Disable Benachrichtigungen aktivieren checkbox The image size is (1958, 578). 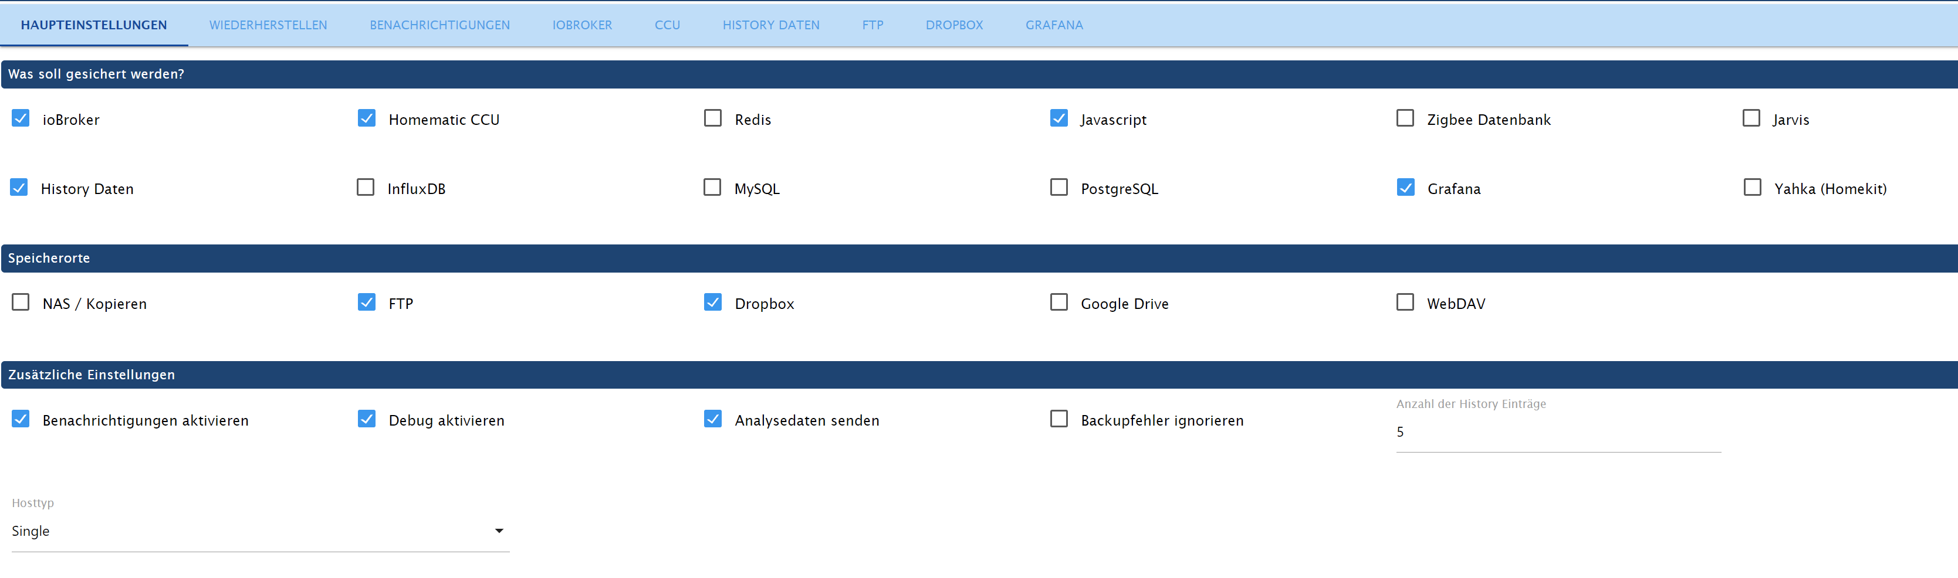pyautogui.click(x=21, y=419)
